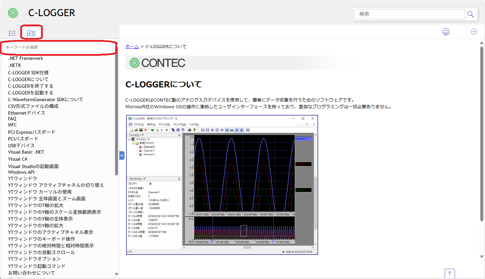The height and width of the screenshot is (279, 485).
Task: Go to next page arrow icon
Action: [x=474, y=32]
